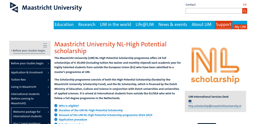Open the Before your studies begin breadcrumb link

pos(29,50)
